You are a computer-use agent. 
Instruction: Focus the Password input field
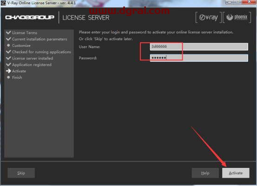click(x=199, y=58)
